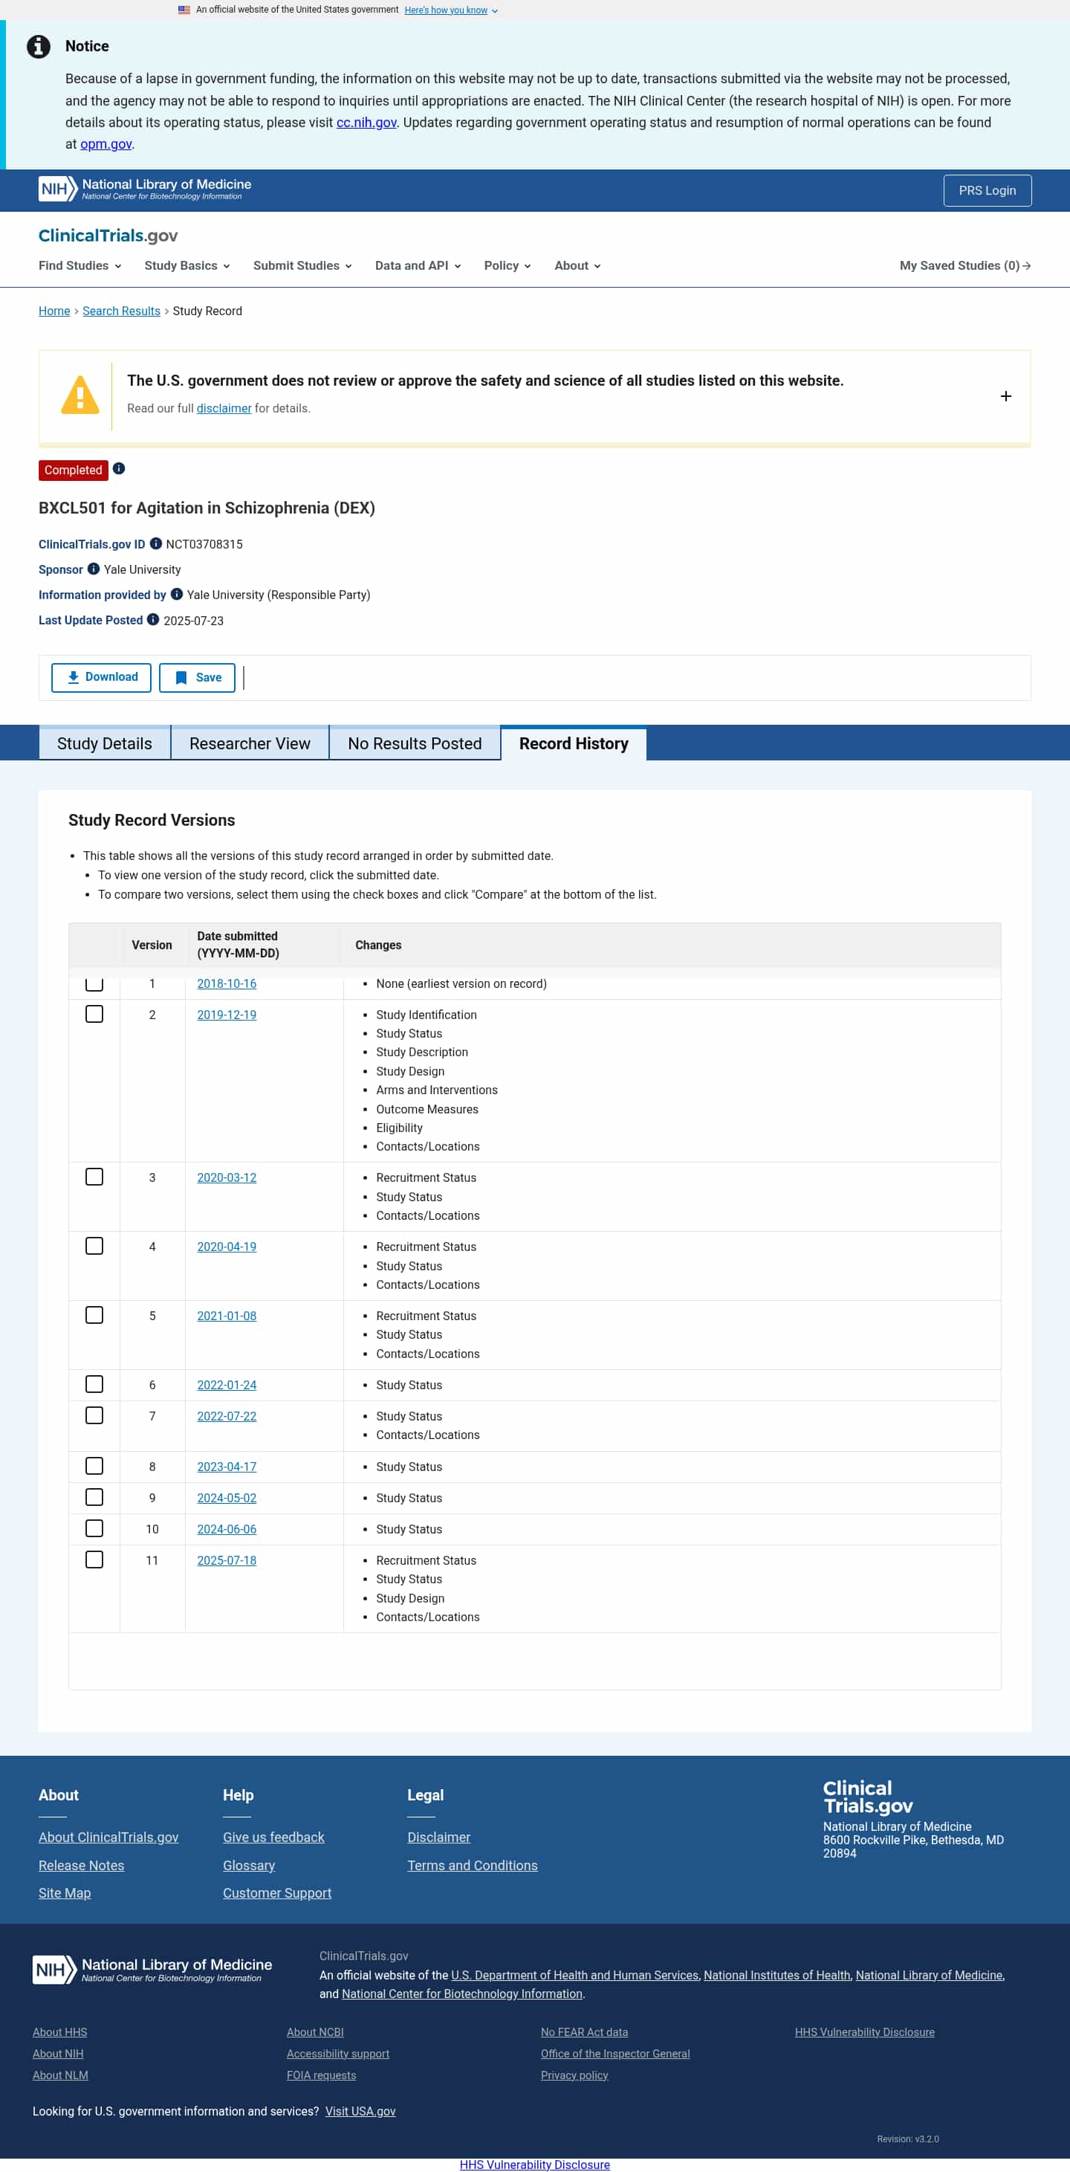Click the yellow warning triangle icon
The height and width of the screenshot is (2172, 1070).
[x=80, y=395]
